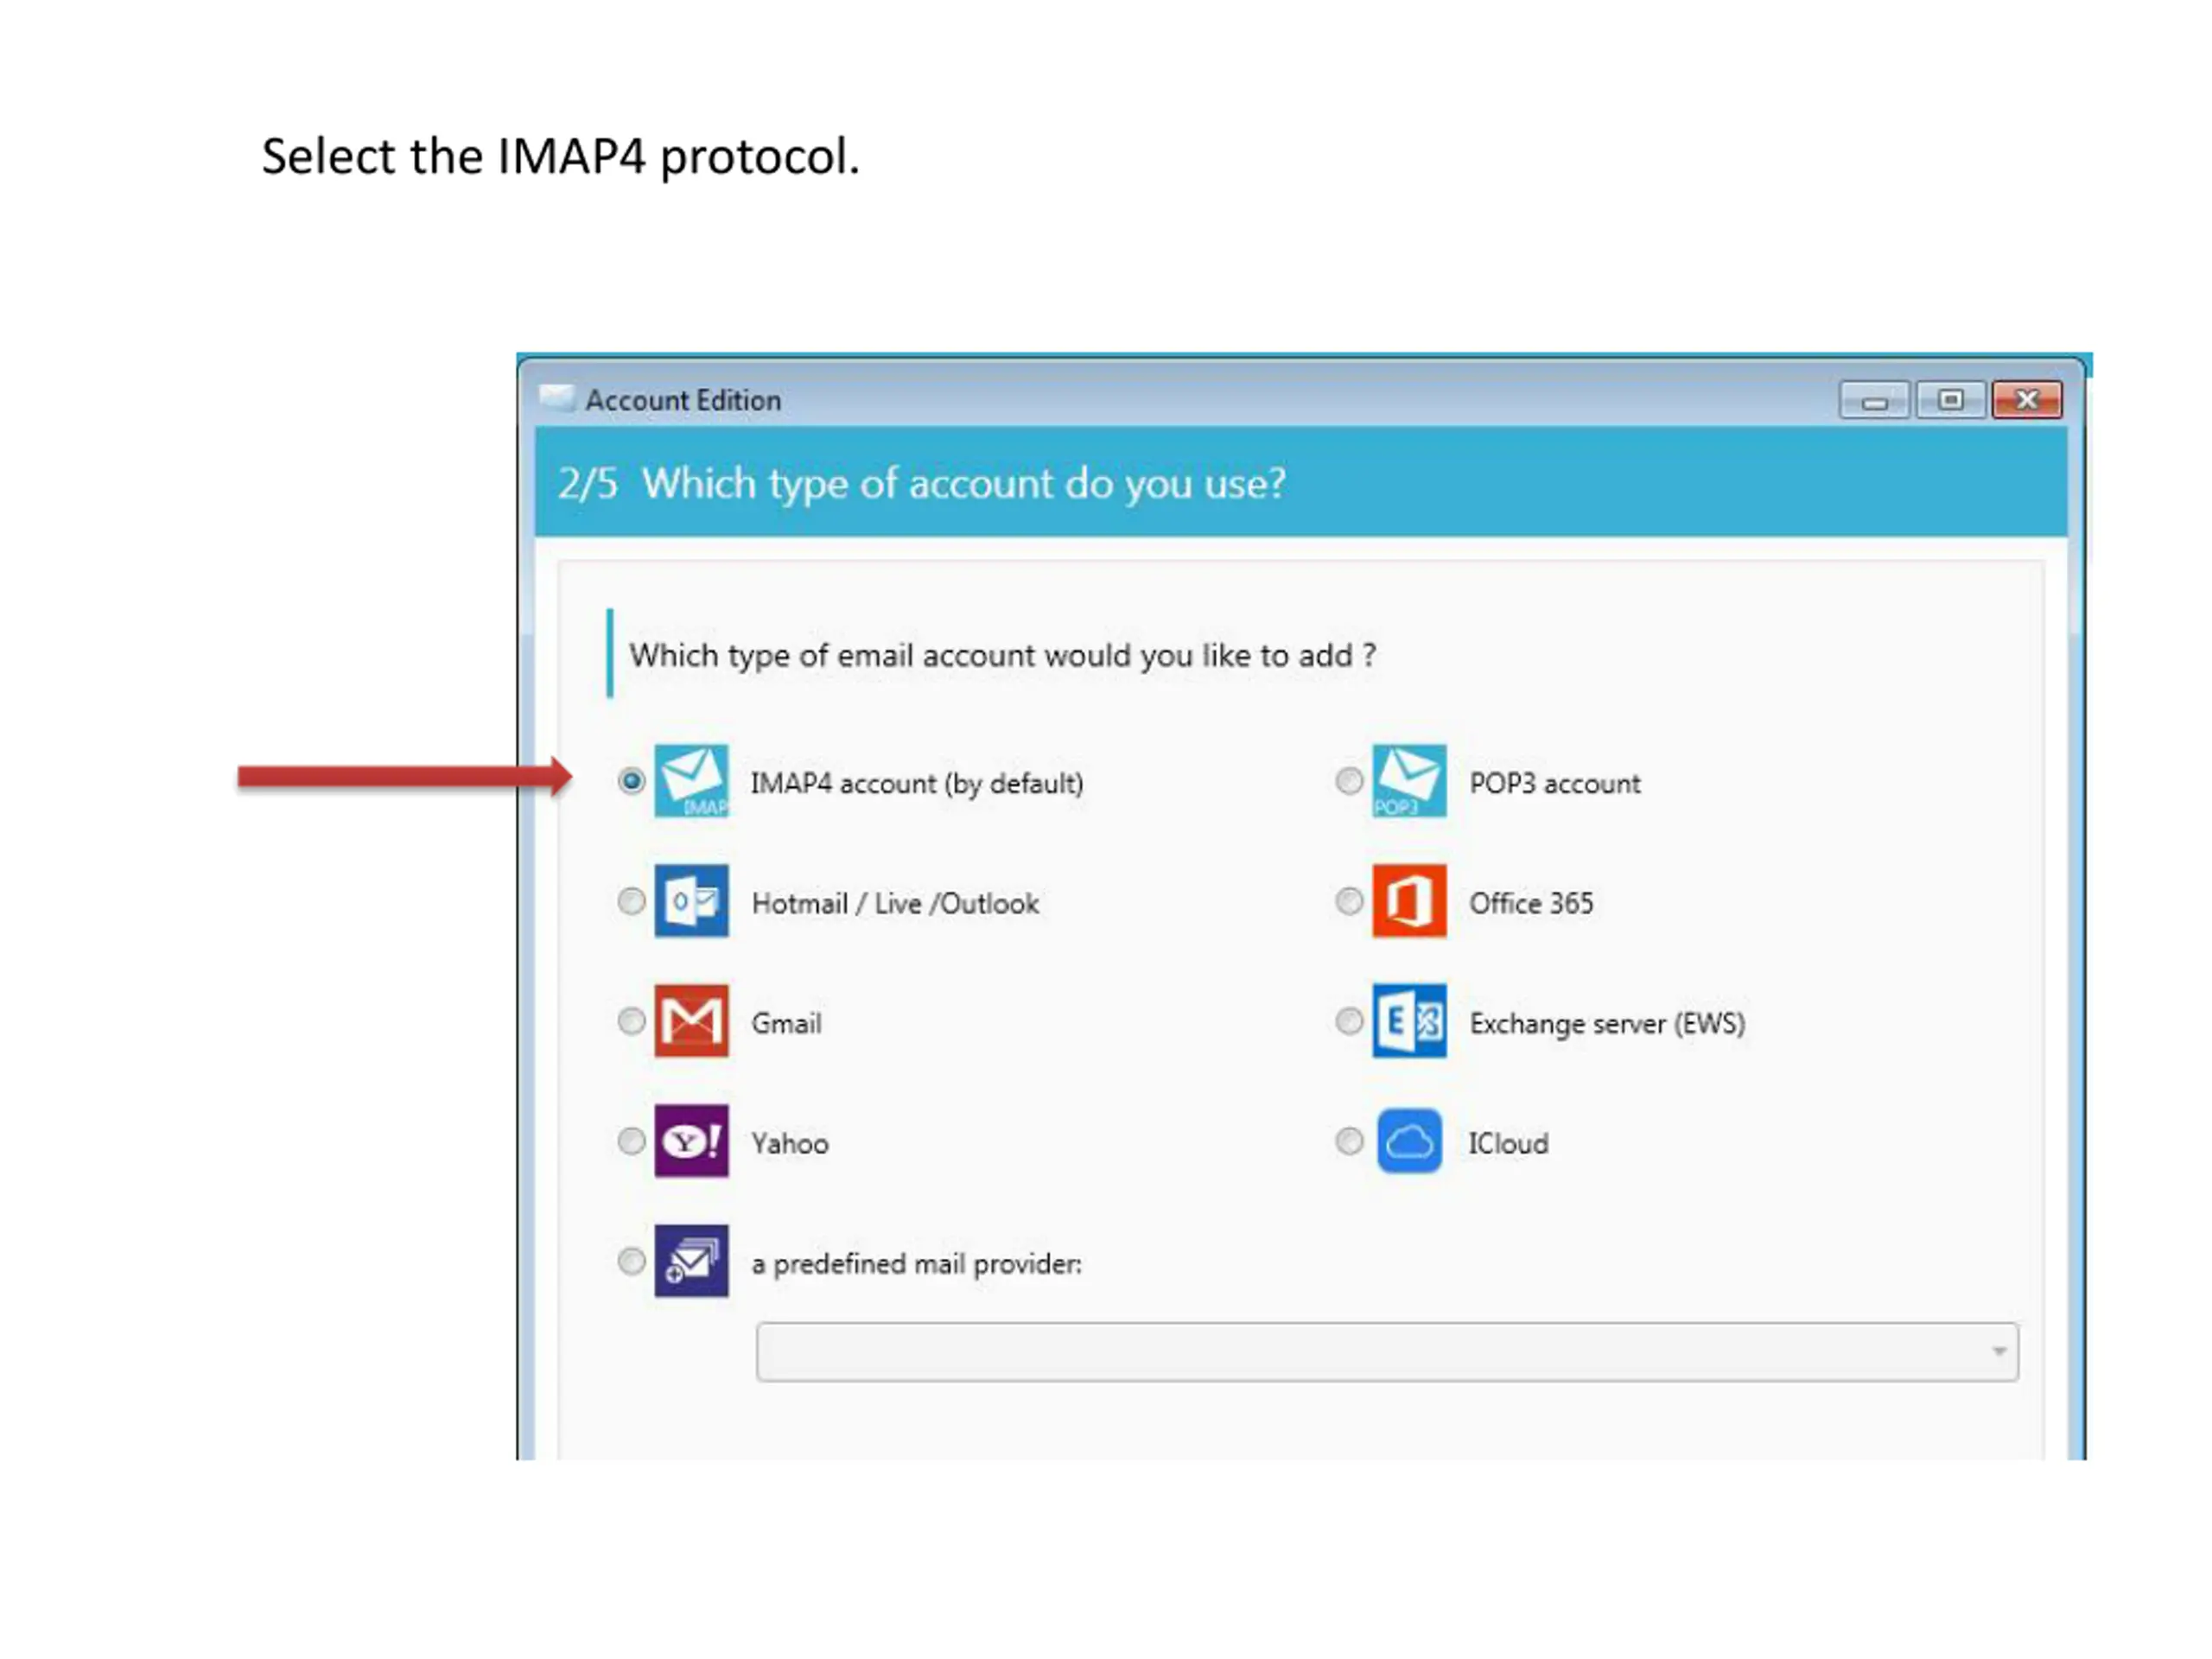Click the POP3 envelope icon
The image size is (2212, 1659).
[1409, 781]
